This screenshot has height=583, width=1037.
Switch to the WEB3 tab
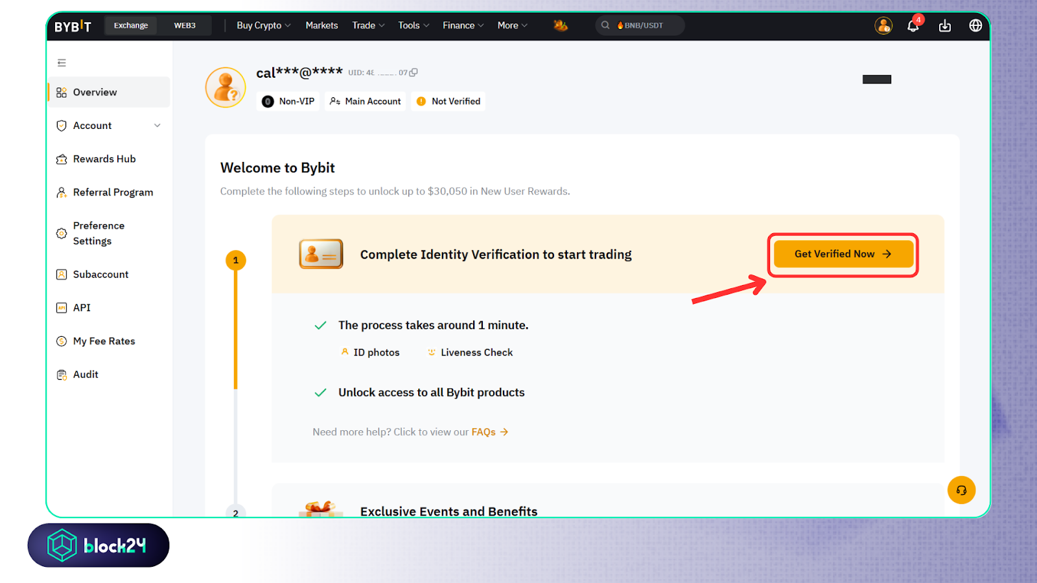[x=185, y=25]
